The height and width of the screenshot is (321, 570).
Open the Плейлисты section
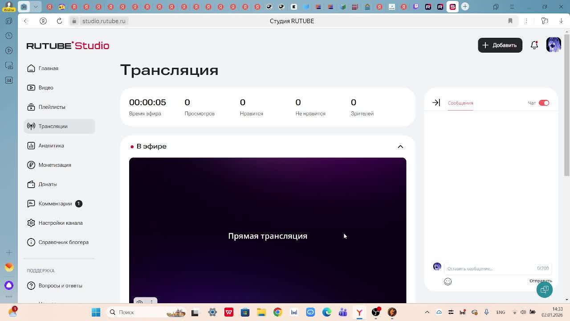pos(46,107)
